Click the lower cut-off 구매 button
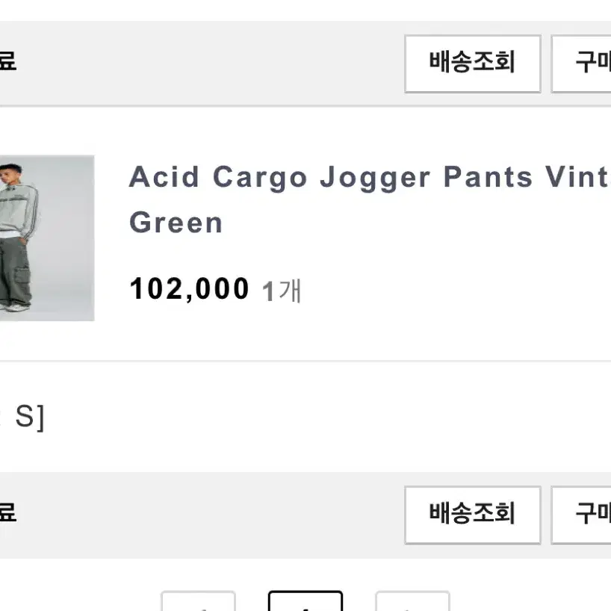The height and width of the screenshot is (611, 611). (581, 515)
